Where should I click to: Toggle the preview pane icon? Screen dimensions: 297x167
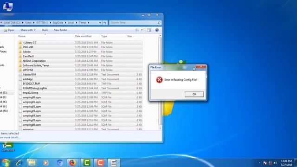pyautogui.click(x=149, y=30)
